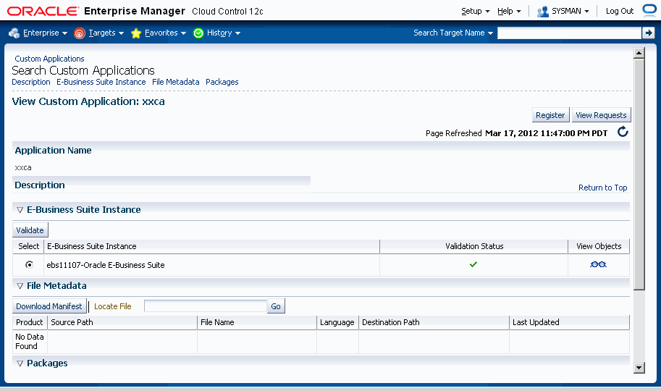Open the Custom Applications breadcrumb link
Screen dimensions: 661x391
coord(49,59)
